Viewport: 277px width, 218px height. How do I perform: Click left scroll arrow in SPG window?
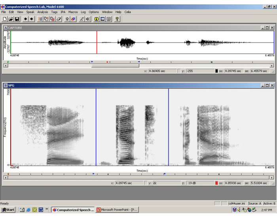(x=6, y=178)
